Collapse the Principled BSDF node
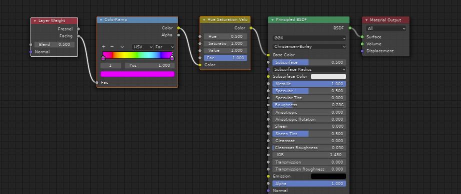 [x=272, y=19]
